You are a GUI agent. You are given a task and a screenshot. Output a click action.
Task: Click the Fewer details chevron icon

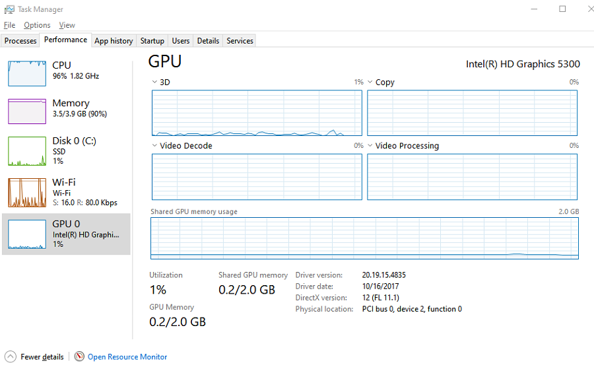click(9, 356)
